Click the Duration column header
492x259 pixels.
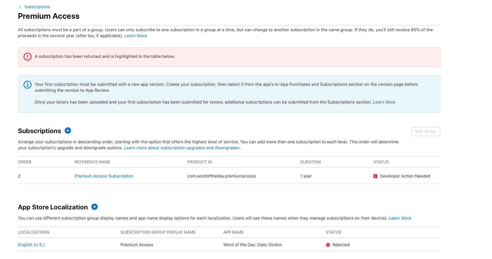[x=310, y=162]
